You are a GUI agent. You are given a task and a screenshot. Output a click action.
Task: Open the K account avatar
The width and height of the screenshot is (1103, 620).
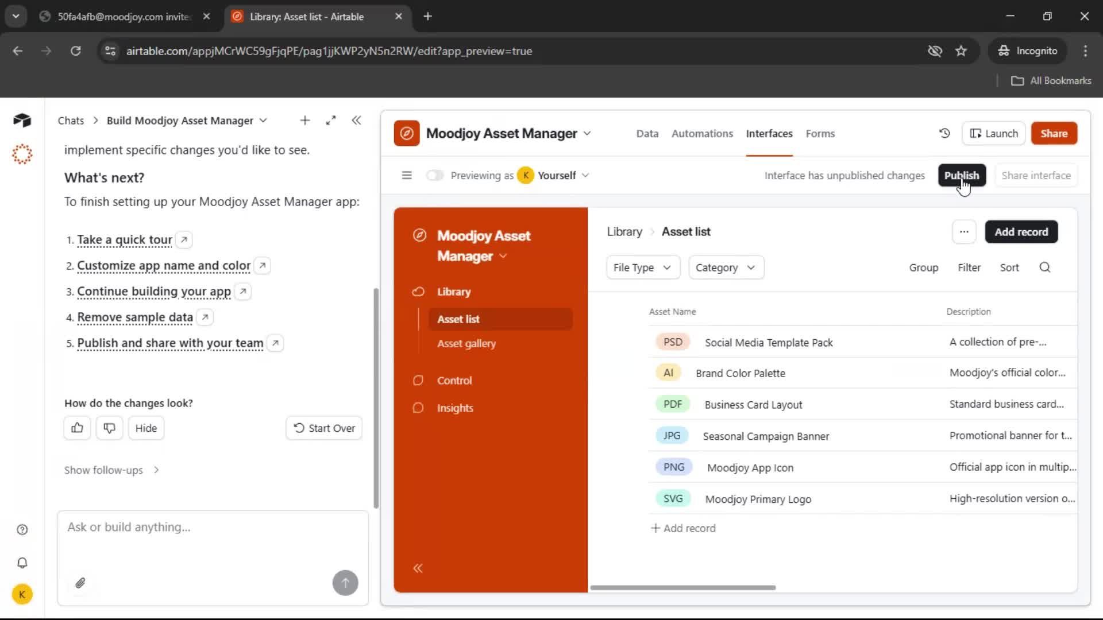coord(22,594)
